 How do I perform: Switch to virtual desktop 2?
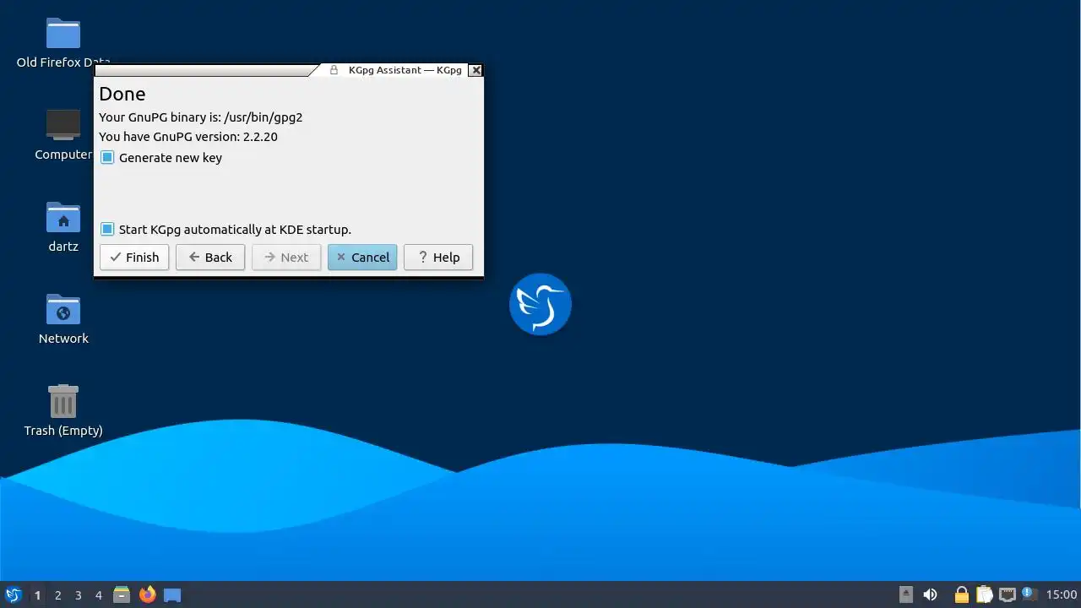(57, 595)
